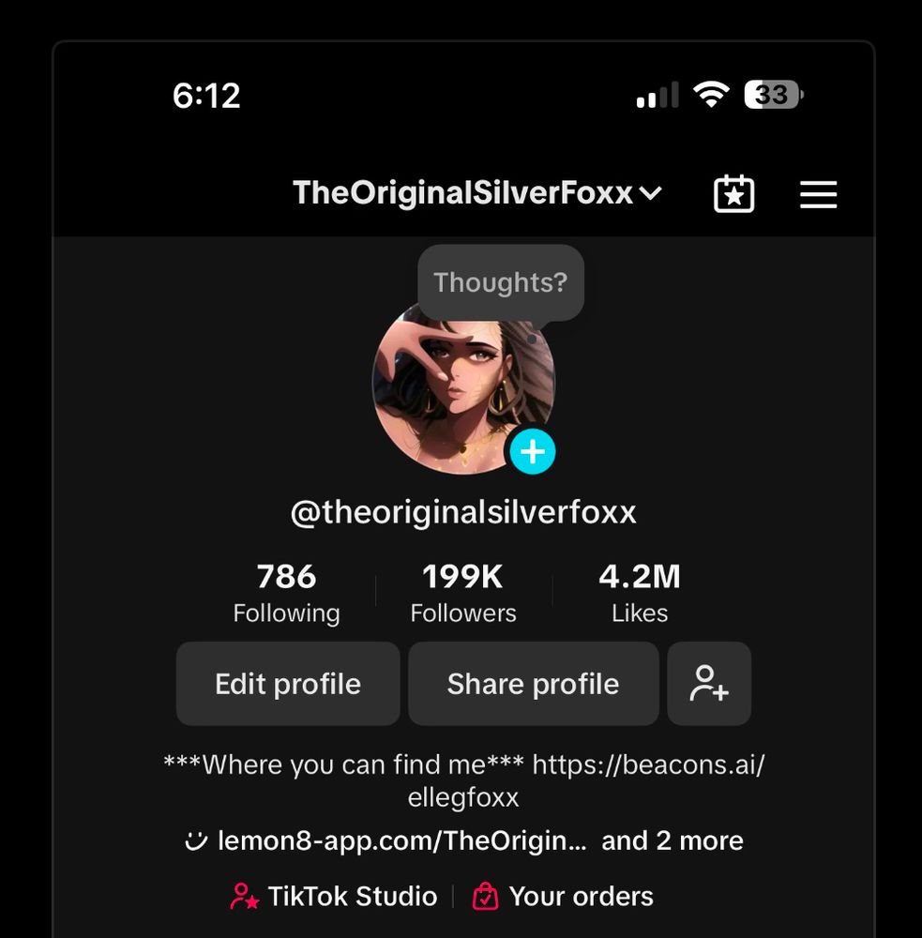Tap the Wi-Fi status icon
This screenshot has height=938, width=922.
[x=711, y=95]
